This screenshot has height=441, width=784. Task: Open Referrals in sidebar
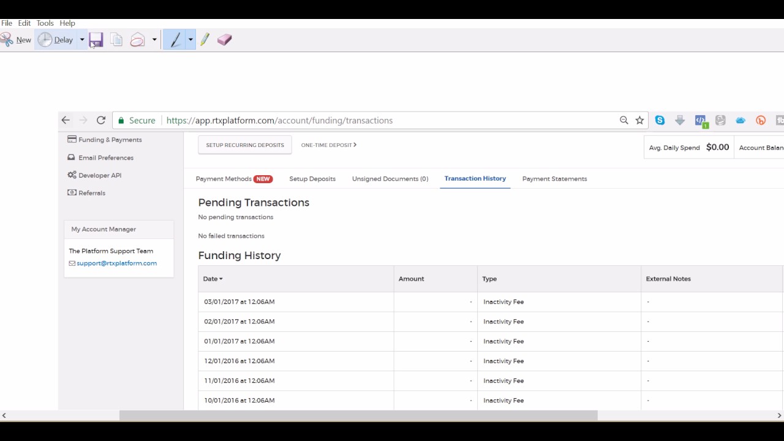coord(86,193)
